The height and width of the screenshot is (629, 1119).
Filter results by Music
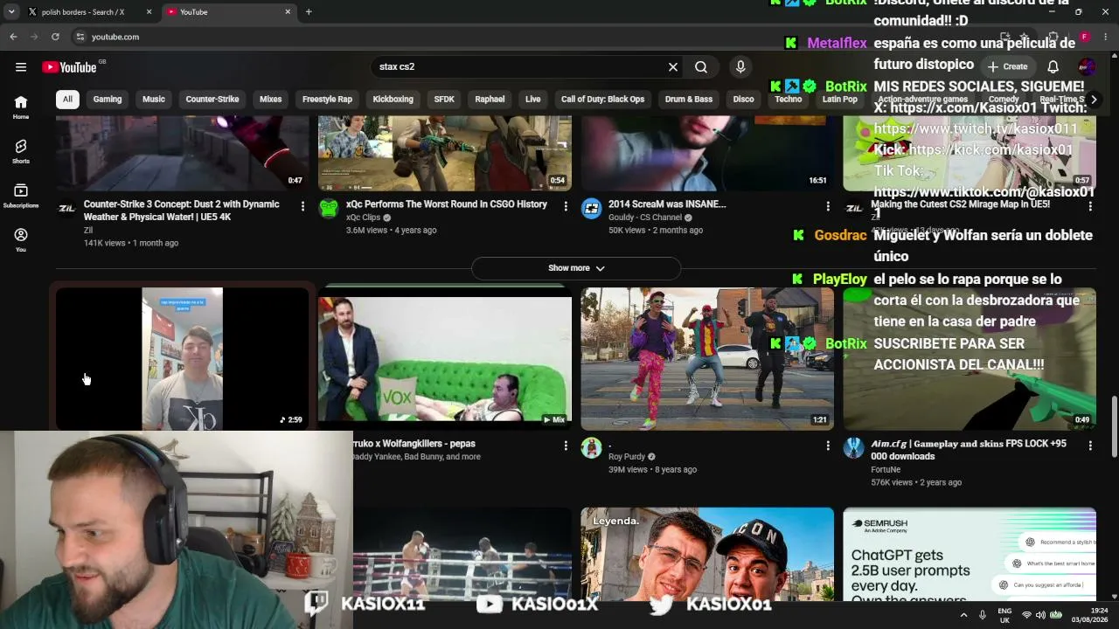[x=154, y=100]
